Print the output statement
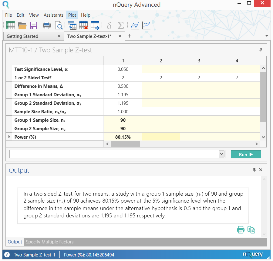273x261 pixels. coord(241,230)
